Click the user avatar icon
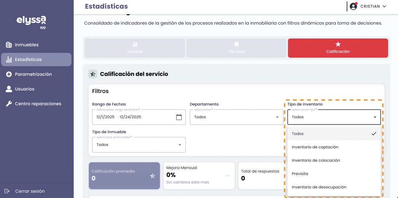The height and width of the screenshot is (198, 398). point(353,6)
